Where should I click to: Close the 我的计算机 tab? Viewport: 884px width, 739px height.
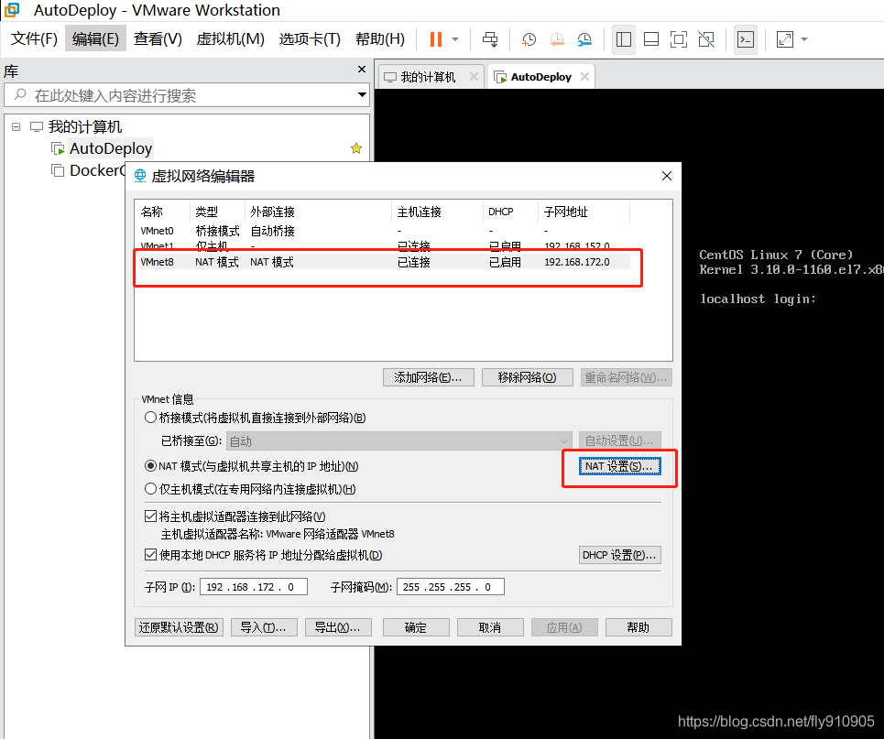(474, 77)
